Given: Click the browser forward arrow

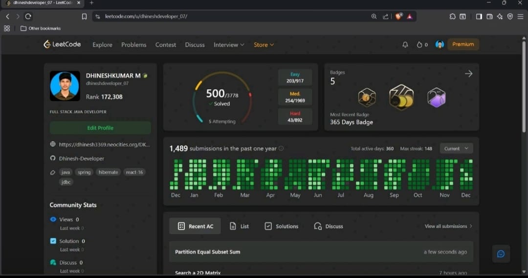Looking at the screenshot, I should coord(18,17).
